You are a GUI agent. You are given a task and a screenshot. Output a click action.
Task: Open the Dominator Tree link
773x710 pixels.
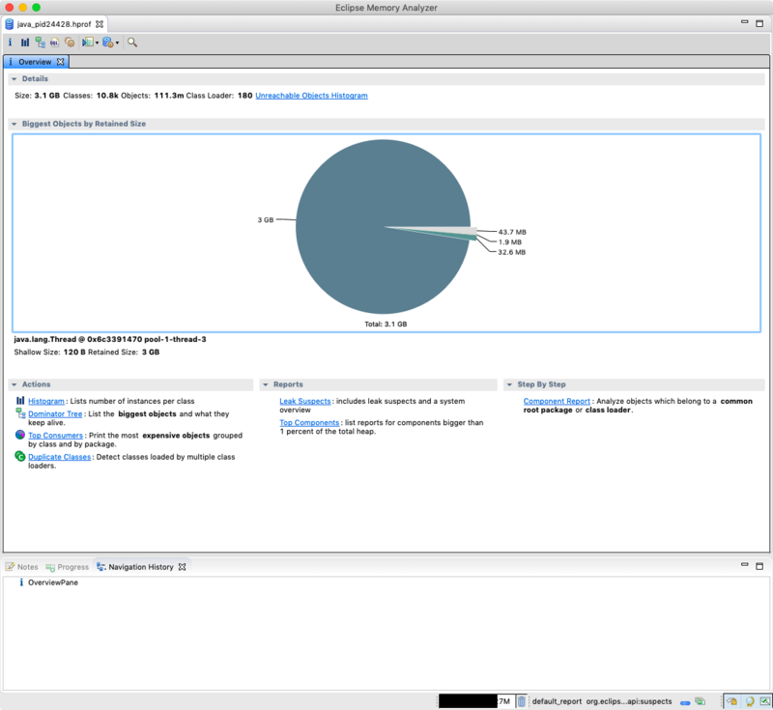tap(55, 413)
